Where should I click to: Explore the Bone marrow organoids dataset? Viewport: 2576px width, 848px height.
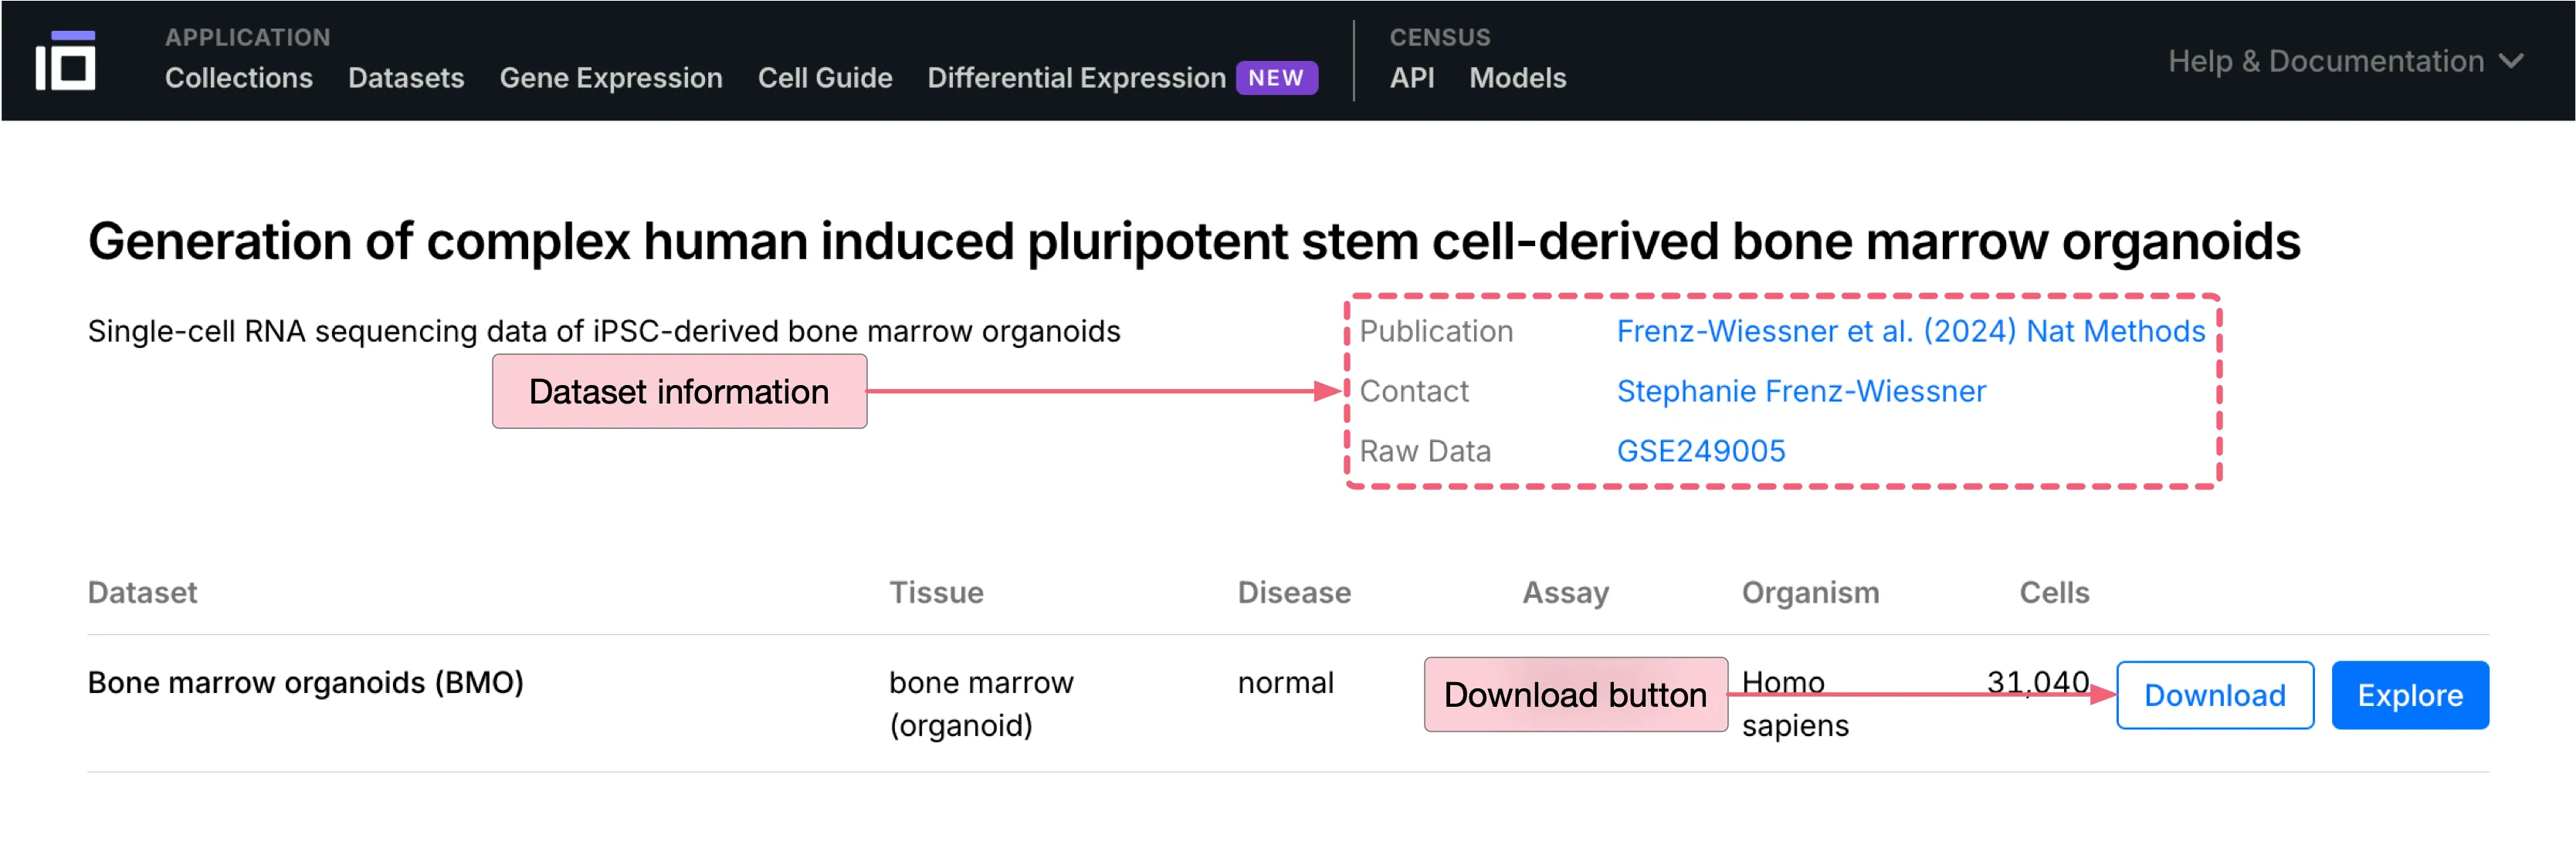coord(2410,695)
